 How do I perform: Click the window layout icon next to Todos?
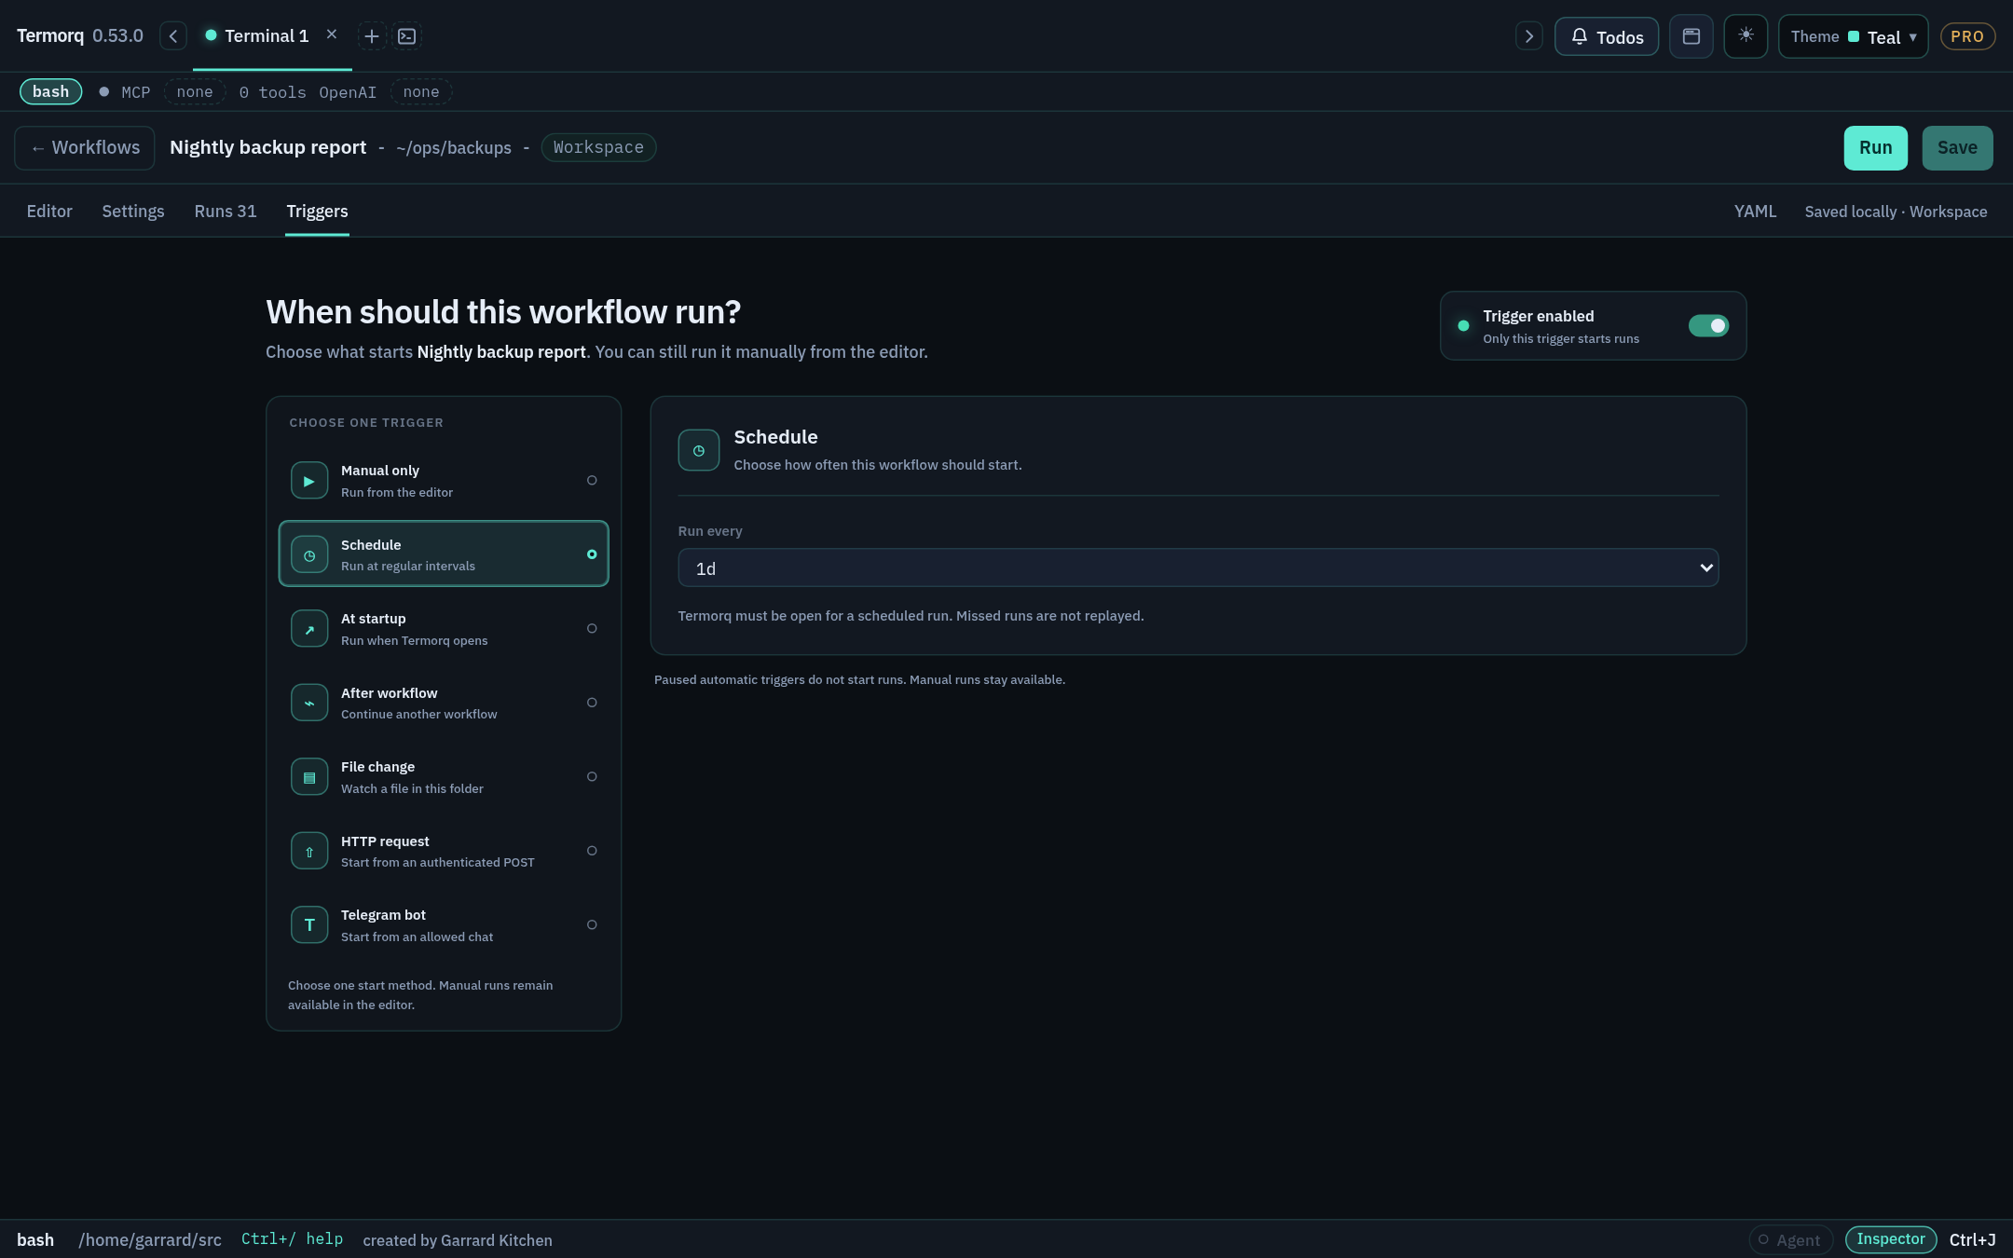(x=1691, y=36)
